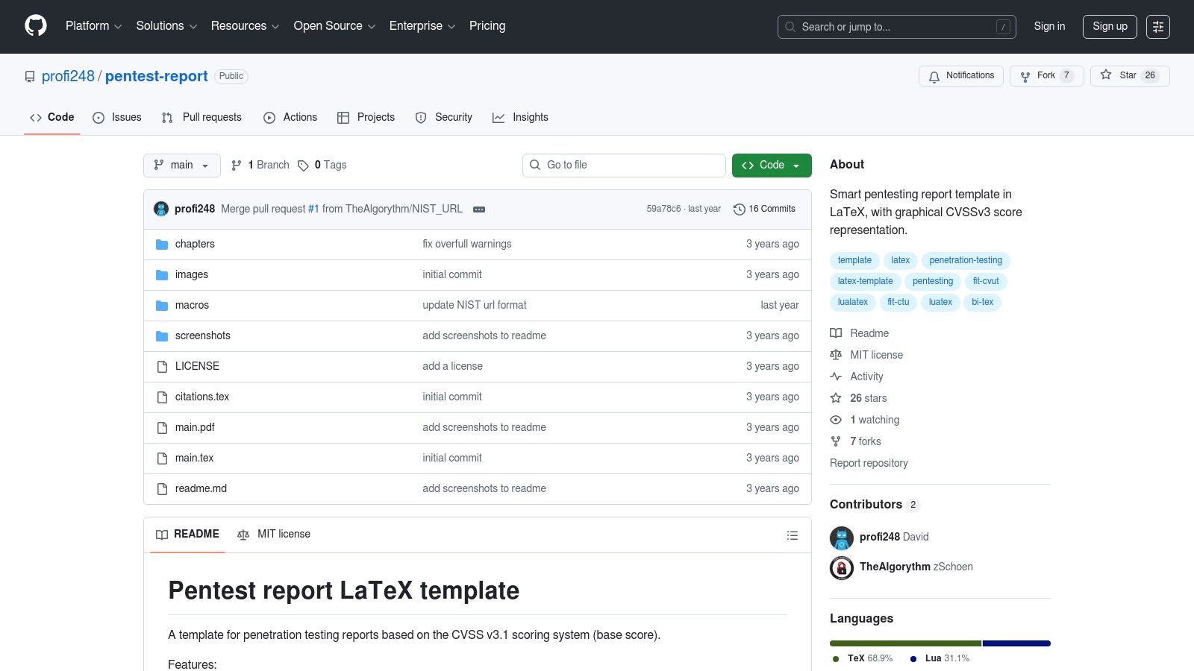Expand the Enterprise menu
The image size is (1194, 671).
pos(422,26)
